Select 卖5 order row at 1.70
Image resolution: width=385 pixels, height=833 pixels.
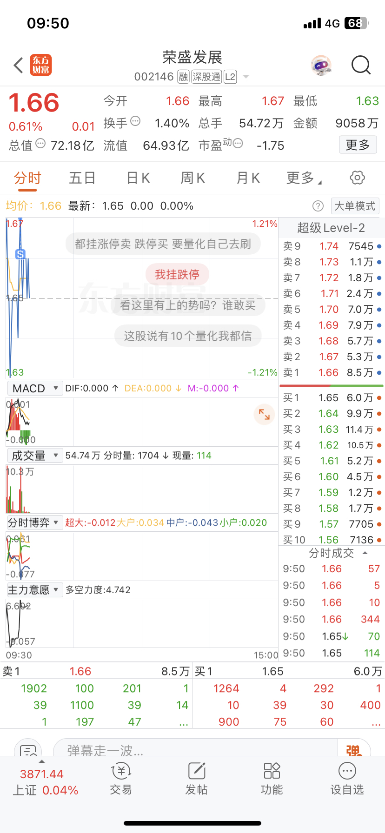(332, 309)
